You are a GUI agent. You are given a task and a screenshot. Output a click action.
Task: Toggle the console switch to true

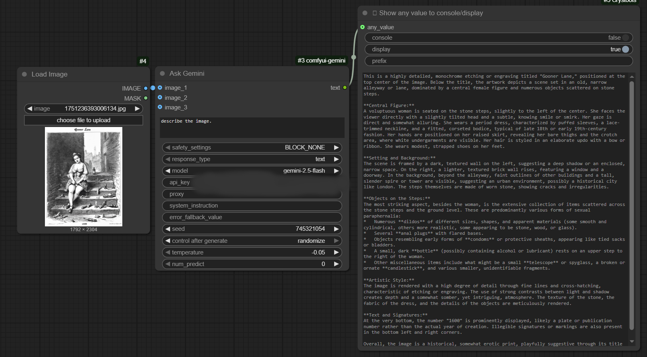point(625,38)
